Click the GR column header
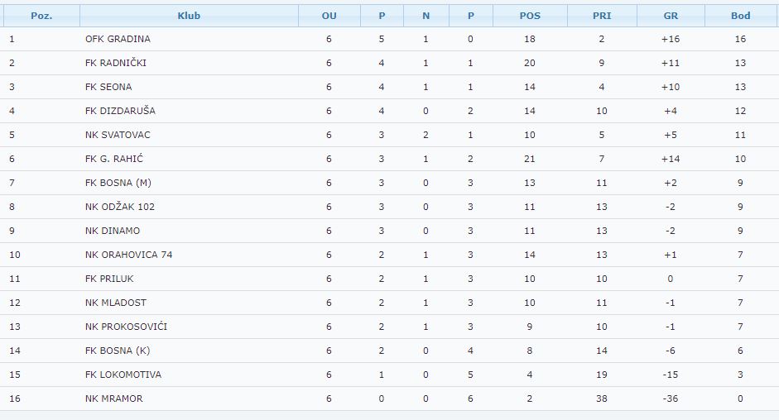Viewport: 779px width, 420px height. [x=671, y=16]
